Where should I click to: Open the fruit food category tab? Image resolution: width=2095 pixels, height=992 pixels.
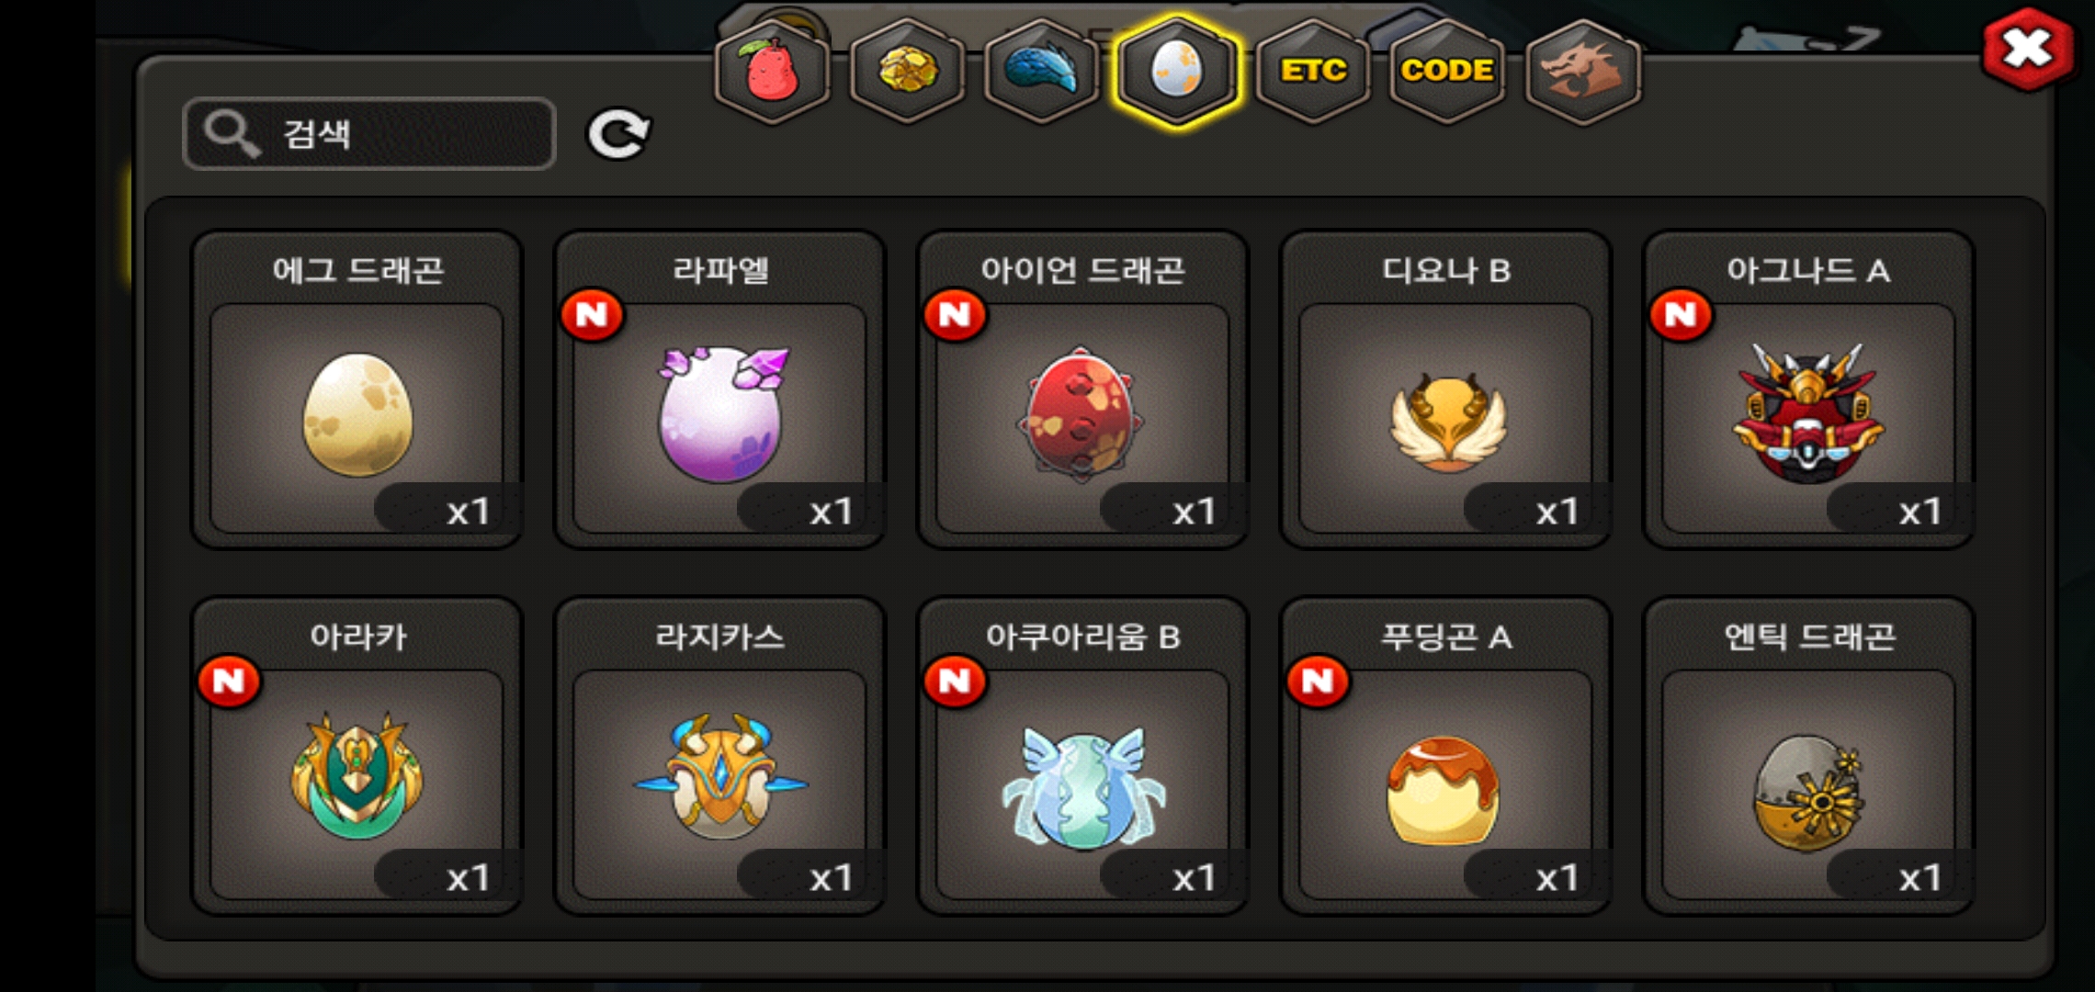772,71
